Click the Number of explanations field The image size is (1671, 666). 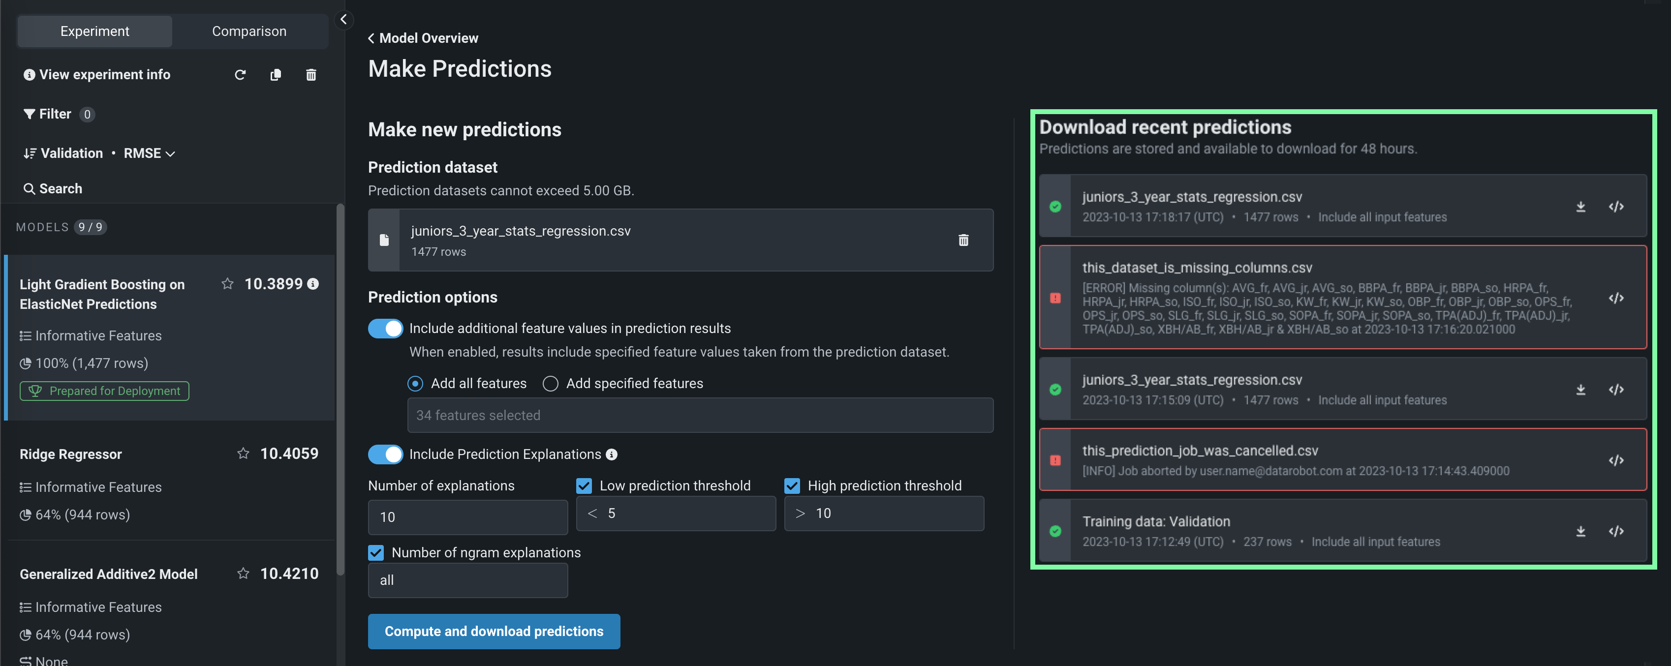point(467,517)
